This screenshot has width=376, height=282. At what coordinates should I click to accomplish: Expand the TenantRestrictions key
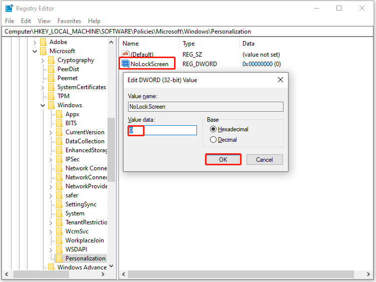(x=50, y=223)
